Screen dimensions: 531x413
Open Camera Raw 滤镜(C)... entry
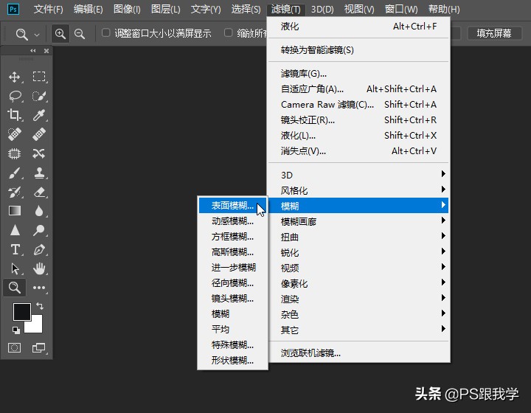point(358,105)
